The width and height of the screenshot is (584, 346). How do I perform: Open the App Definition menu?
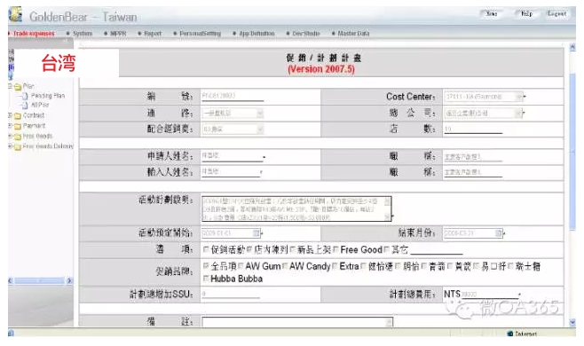pos(256,34)
